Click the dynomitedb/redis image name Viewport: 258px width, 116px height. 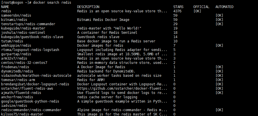(x=17, y=71)
